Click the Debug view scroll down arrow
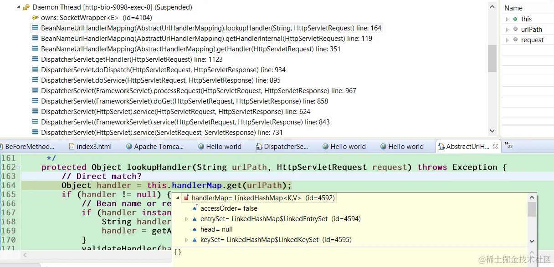The width and height of the screenshot is (554, 267). pyautogui.click(x=492, y=131)
